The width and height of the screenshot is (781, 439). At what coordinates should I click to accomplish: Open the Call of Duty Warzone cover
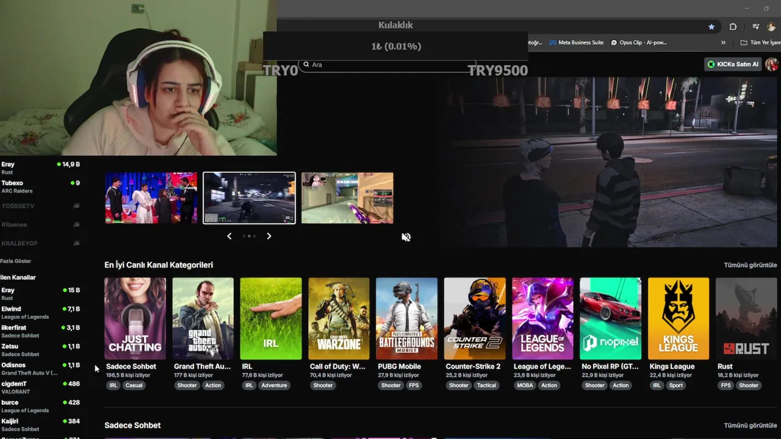tap(339, 318)
